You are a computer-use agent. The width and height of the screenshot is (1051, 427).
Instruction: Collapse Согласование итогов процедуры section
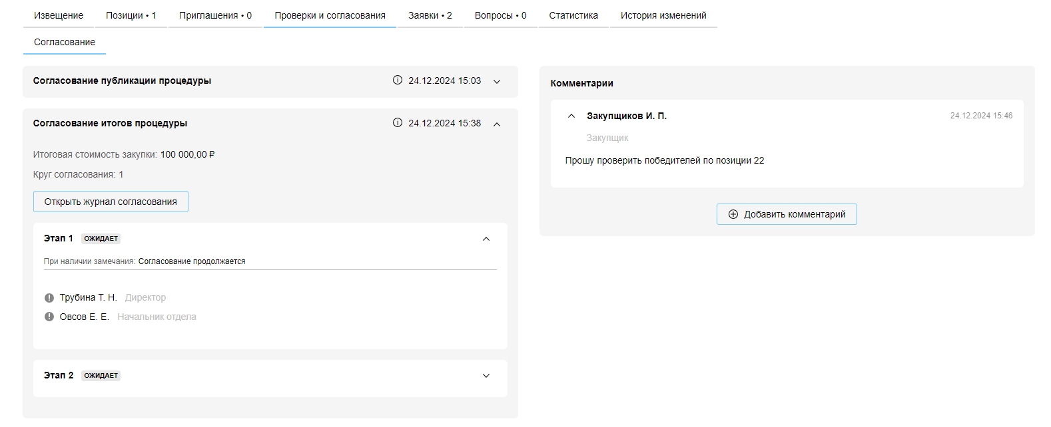point(497,124)
